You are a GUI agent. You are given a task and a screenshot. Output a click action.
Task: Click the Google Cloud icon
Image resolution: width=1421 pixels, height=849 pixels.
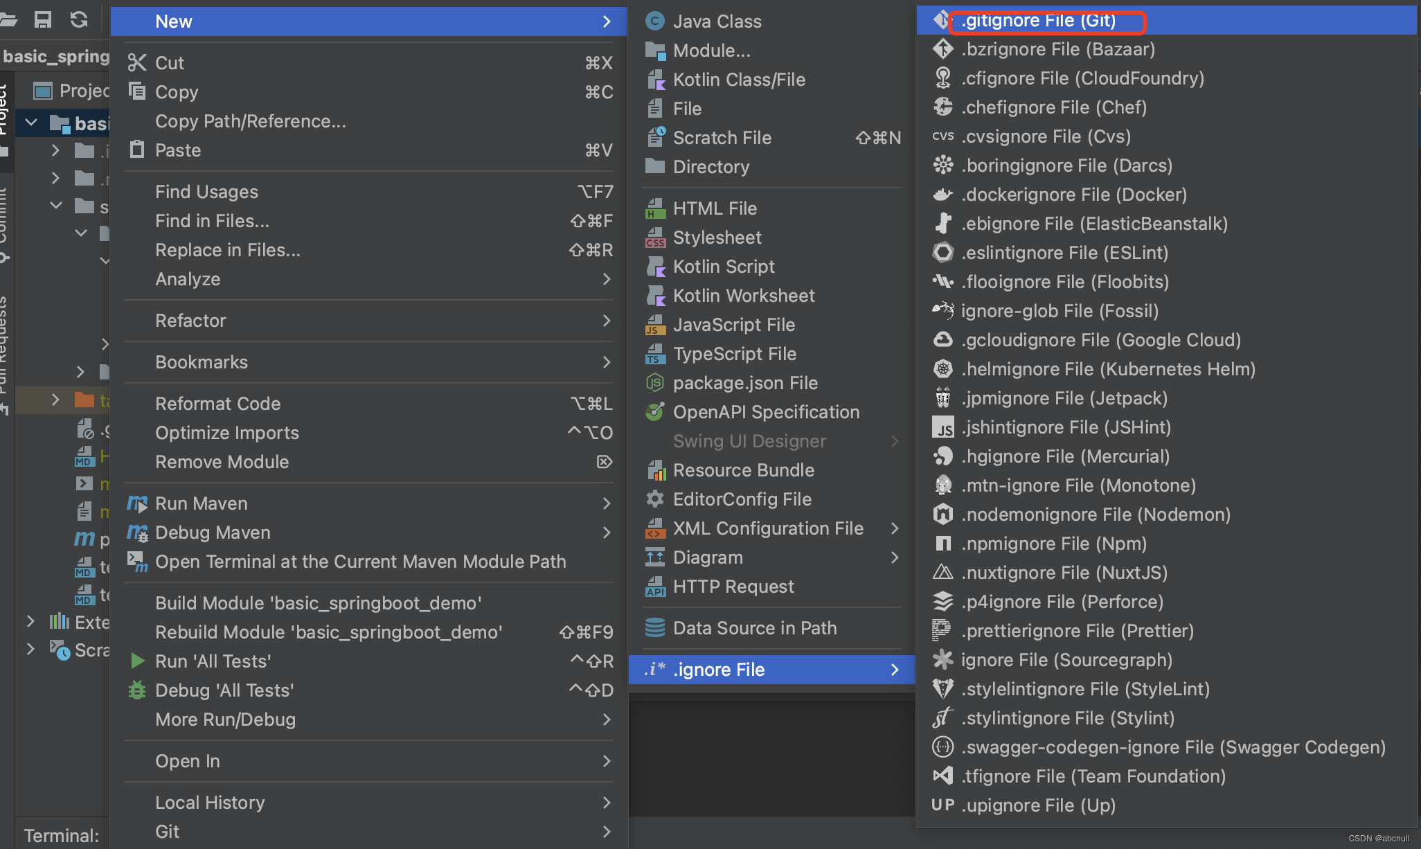pyautogui.click(x=942, y=340)
